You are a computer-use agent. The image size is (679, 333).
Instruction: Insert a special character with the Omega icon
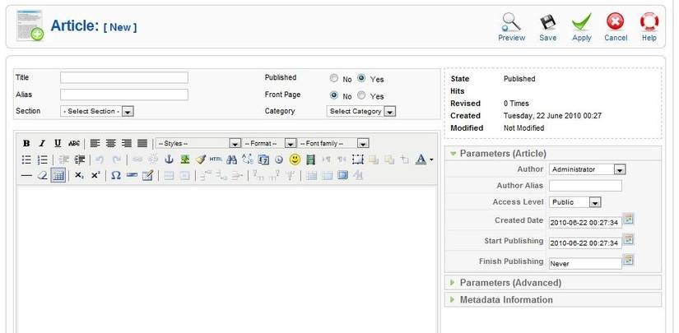point(115,176)
